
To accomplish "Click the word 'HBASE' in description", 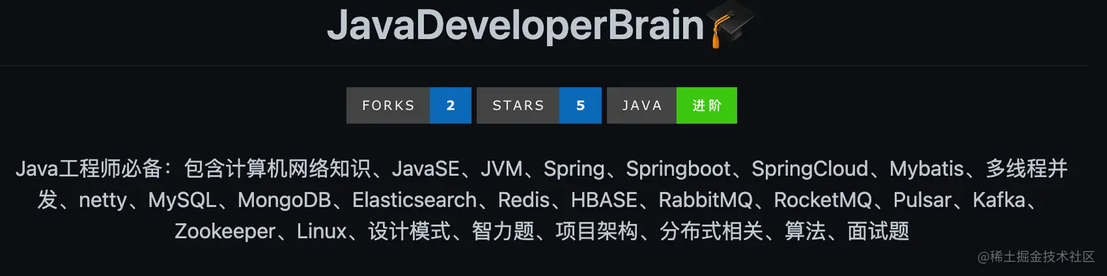I will click(x=605, y=200).
